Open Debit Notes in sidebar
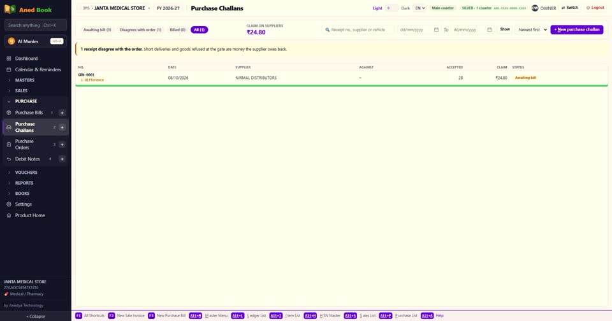This screenshot has width=612, height=321. (x=27, y=159)
